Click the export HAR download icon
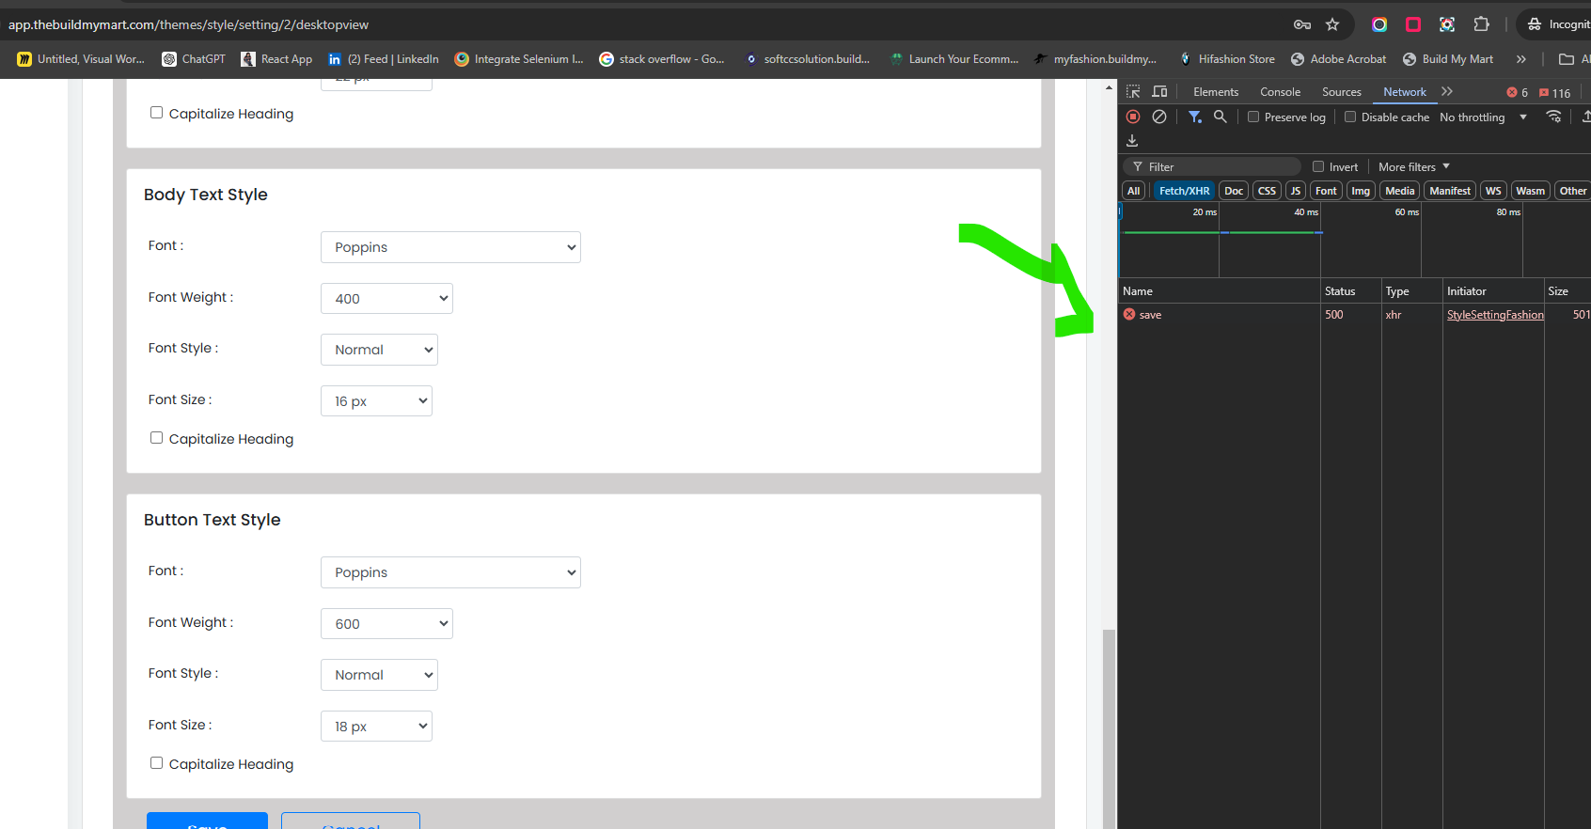Viewport: 1591px width, 829px height. click(1132, 140)
